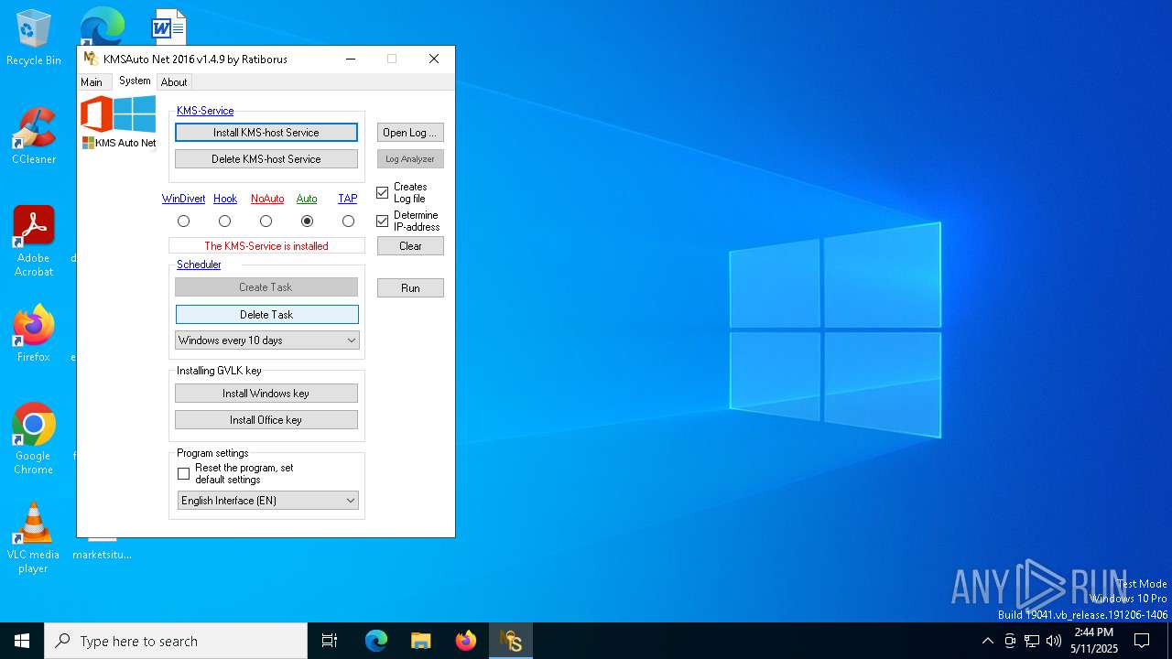The image size is (1172, 659).
Task: Click Delete KMS-host Service button
Action: tap(266, 159)
